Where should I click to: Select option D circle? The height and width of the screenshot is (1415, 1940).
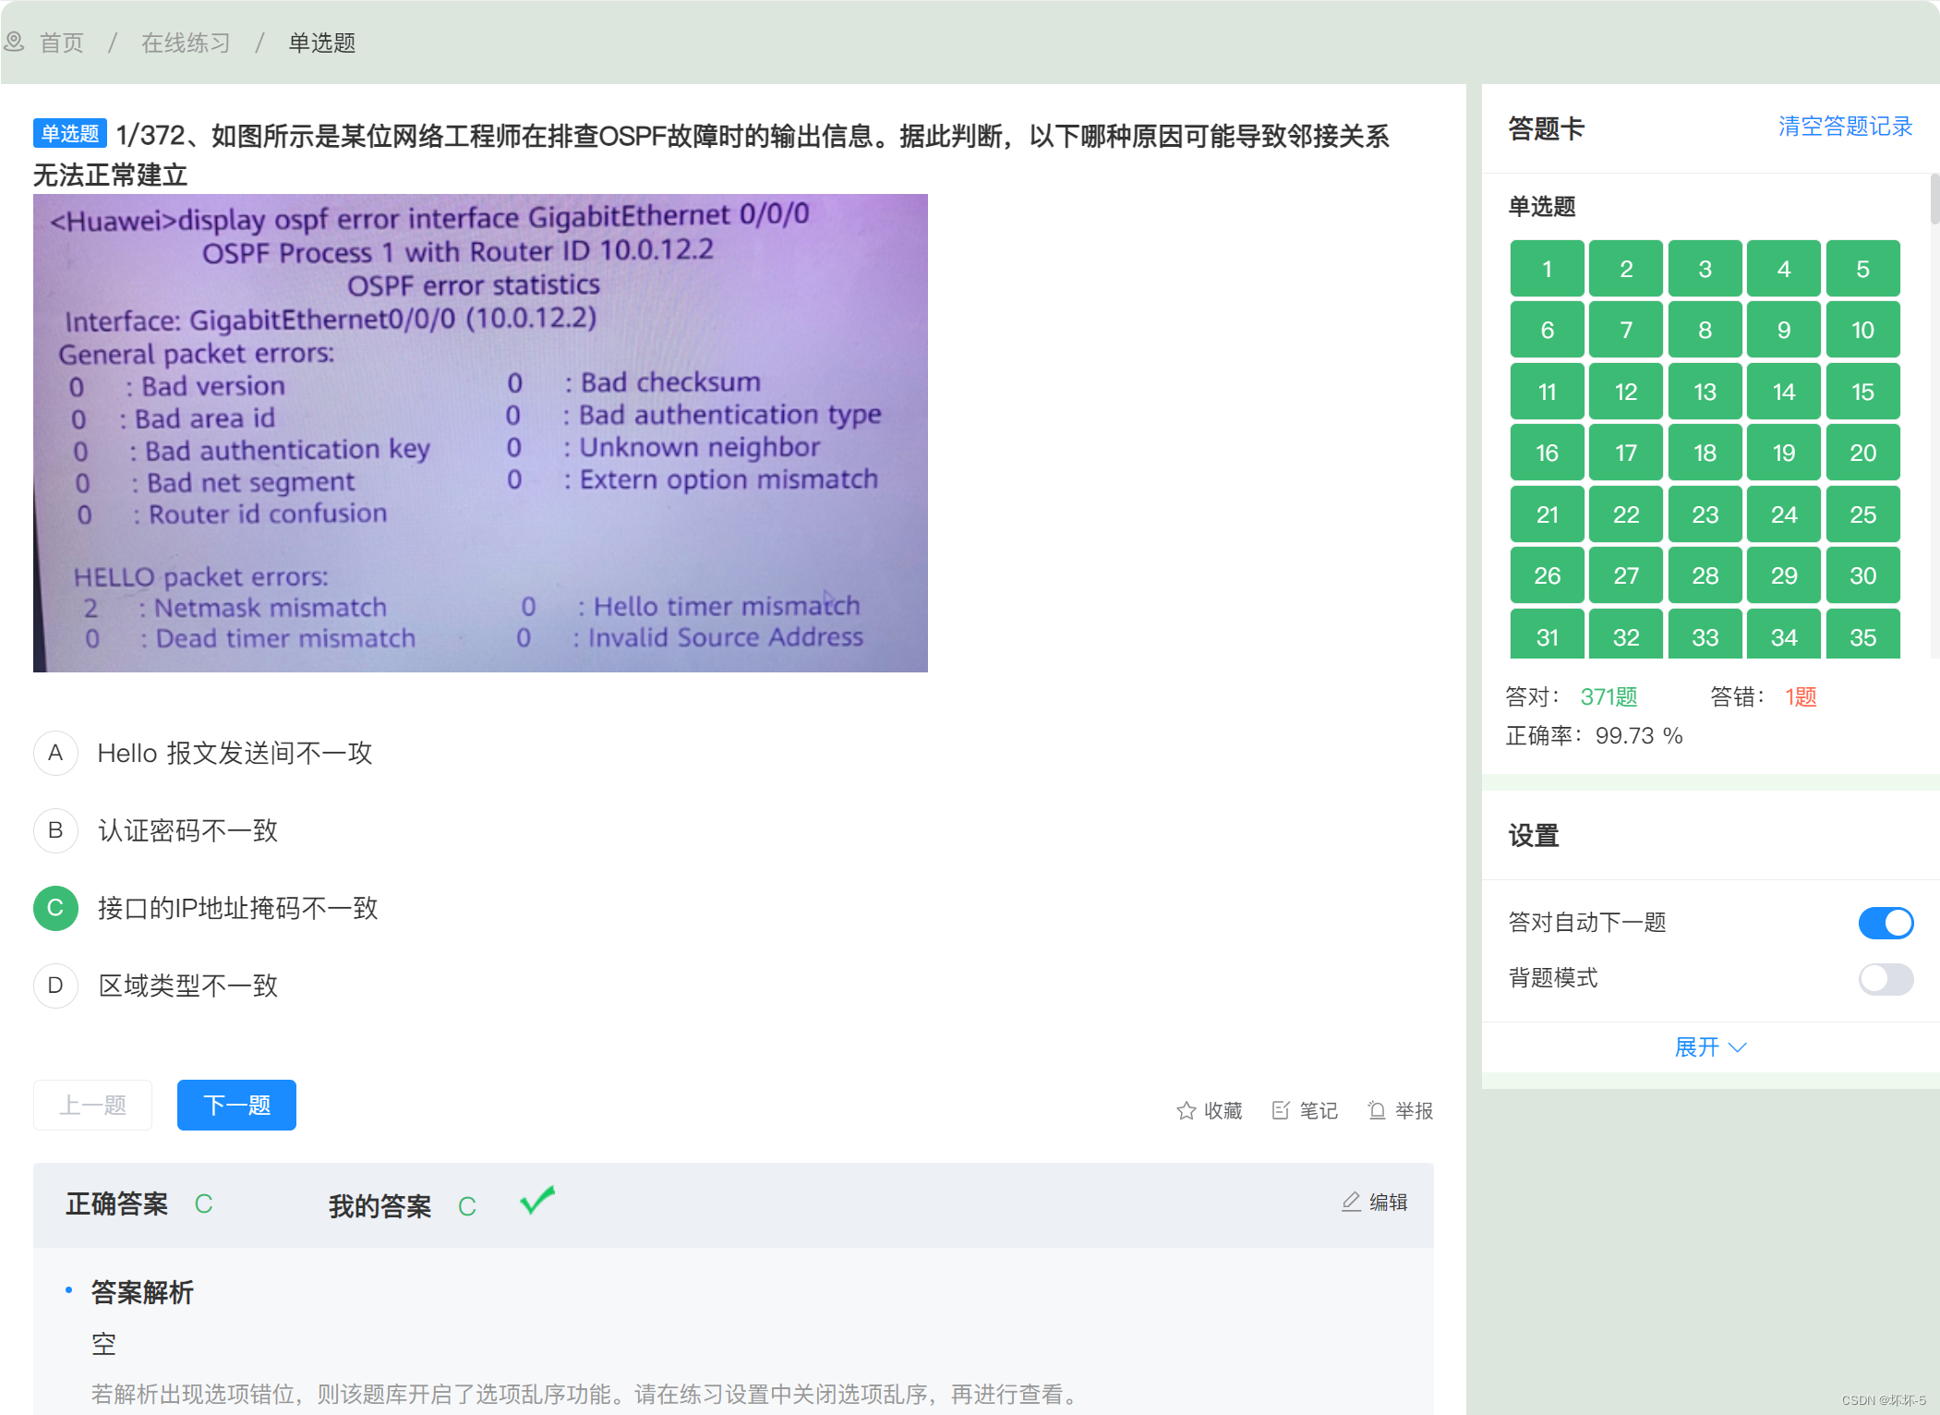coord(55,986)
